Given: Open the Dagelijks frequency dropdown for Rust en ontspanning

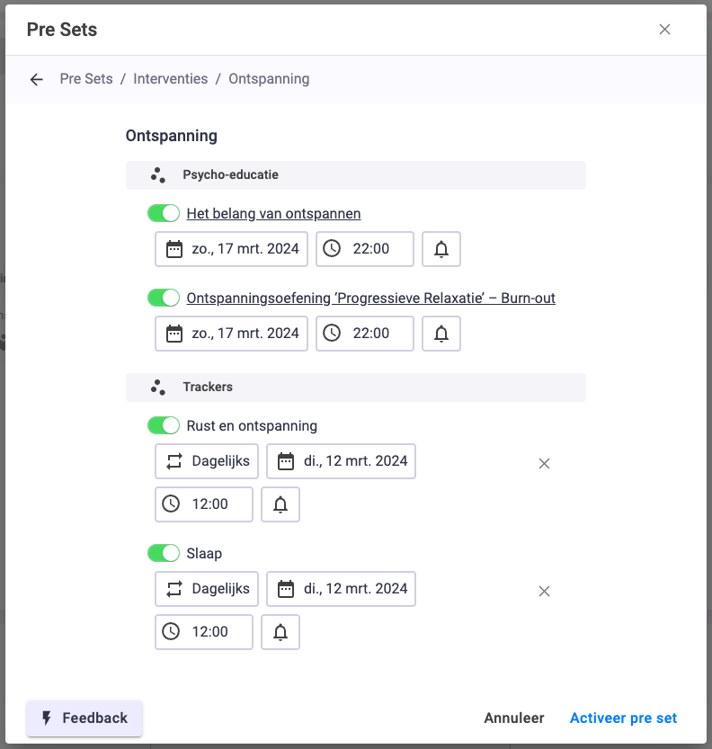Looking at the screenshot, I should point(207,461).
